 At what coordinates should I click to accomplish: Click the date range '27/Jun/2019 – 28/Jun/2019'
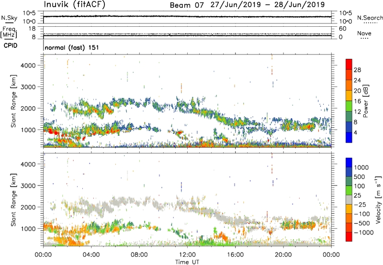coord(268,5)
